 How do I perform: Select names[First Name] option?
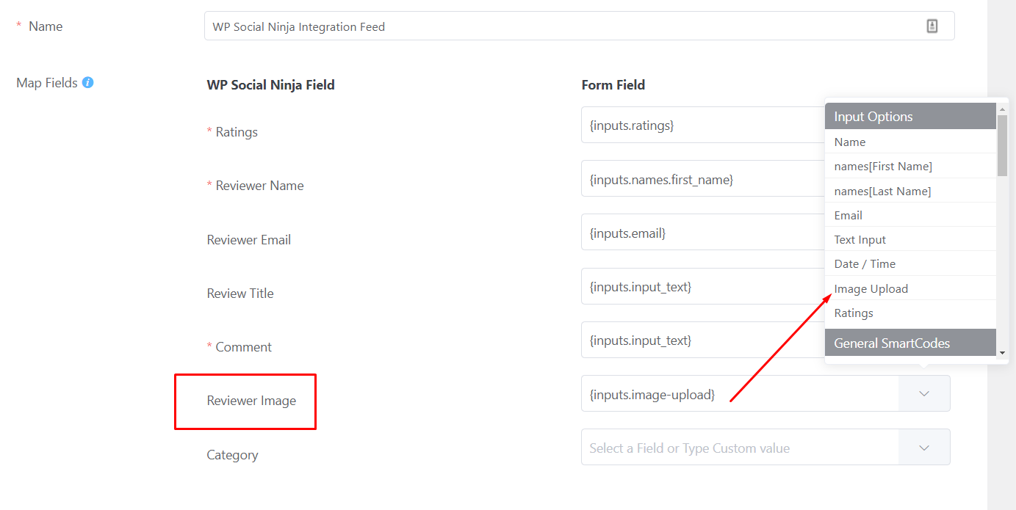click(883, 167)
